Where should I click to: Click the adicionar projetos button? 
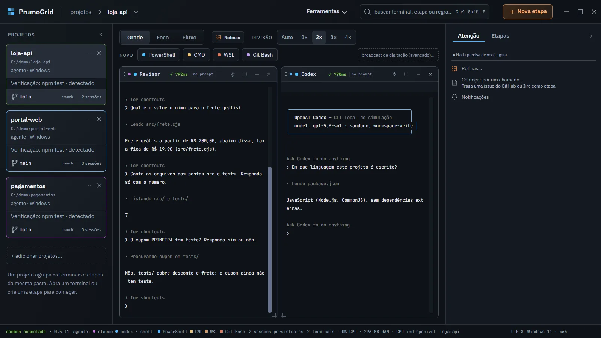pos(56,256)
